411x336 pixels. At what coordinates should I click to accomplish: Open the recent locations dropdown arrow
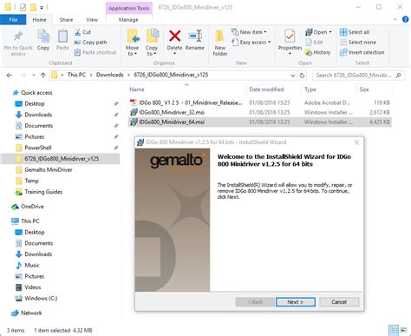point(34,76)
